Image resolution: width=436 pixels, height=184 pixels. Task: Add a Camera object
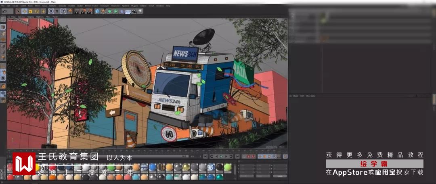coord(134,11)
